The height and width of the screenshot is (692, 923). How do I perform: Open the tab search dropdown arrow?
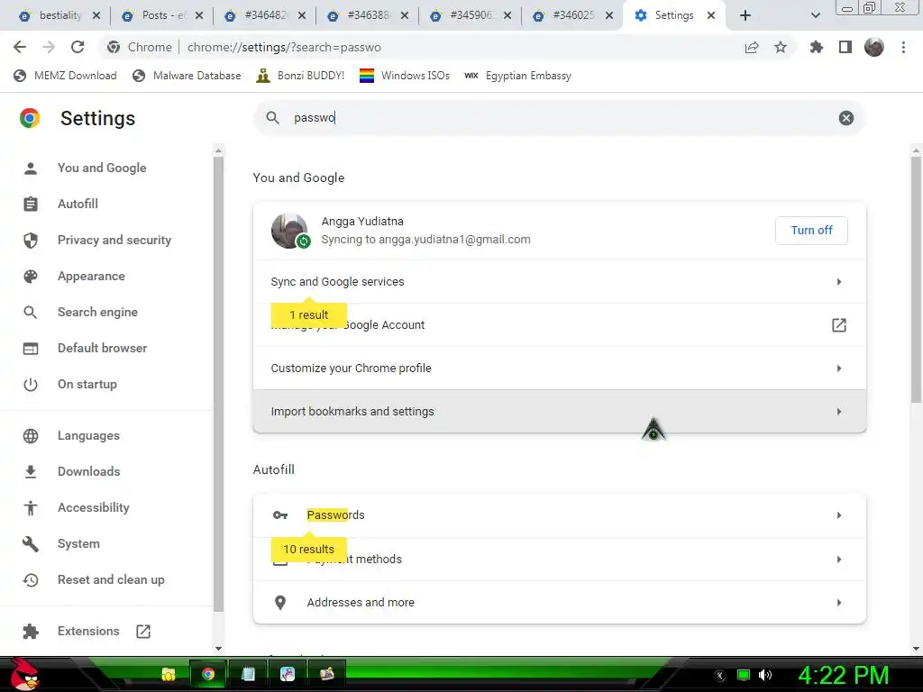pos(815,15)
